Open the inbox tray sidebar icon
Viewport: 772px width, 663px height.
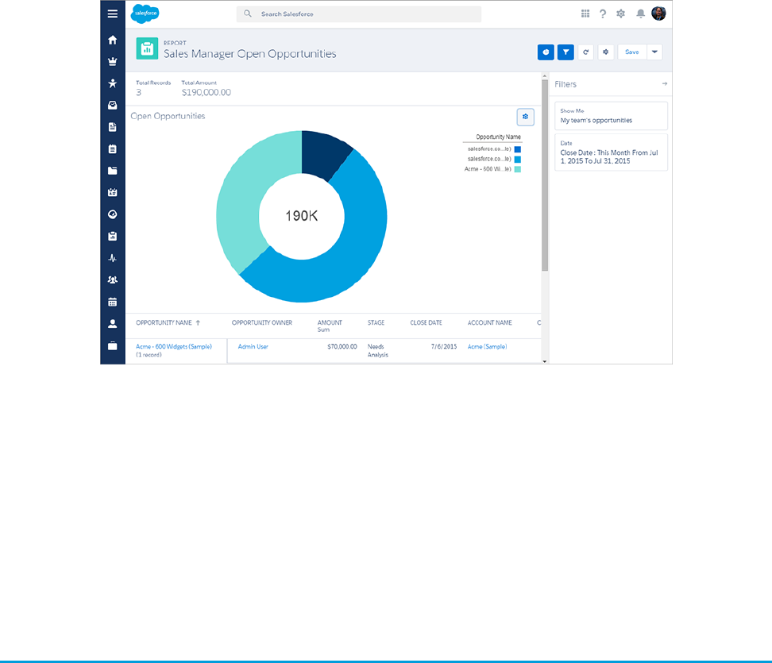tap(112, 105)
